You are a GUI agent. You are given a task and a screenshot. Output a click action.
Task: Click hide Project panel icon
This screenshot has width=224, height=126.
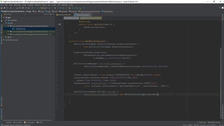click(x=53, y=14)
